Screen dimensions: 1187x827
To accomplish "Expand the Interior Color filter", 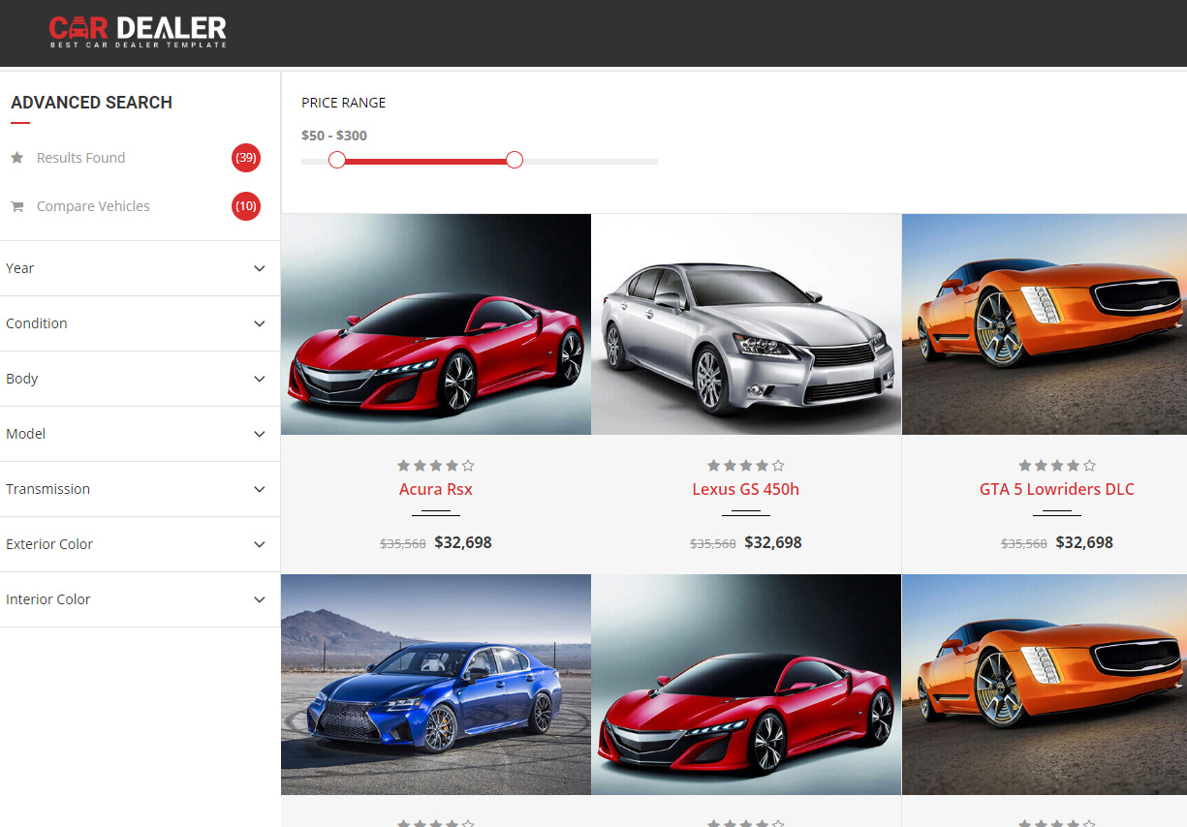I will coord(141,599).
